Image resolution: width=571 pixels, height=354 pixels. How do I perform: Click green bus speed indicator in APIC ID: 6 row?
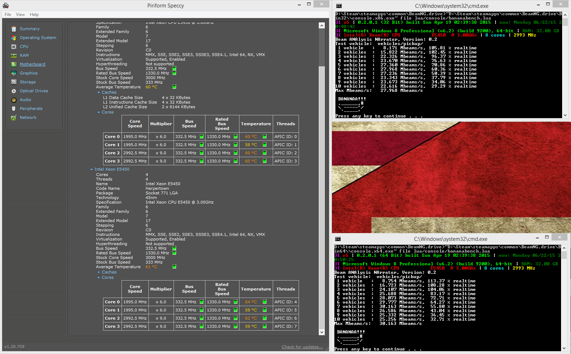click(x=202, y=318)
